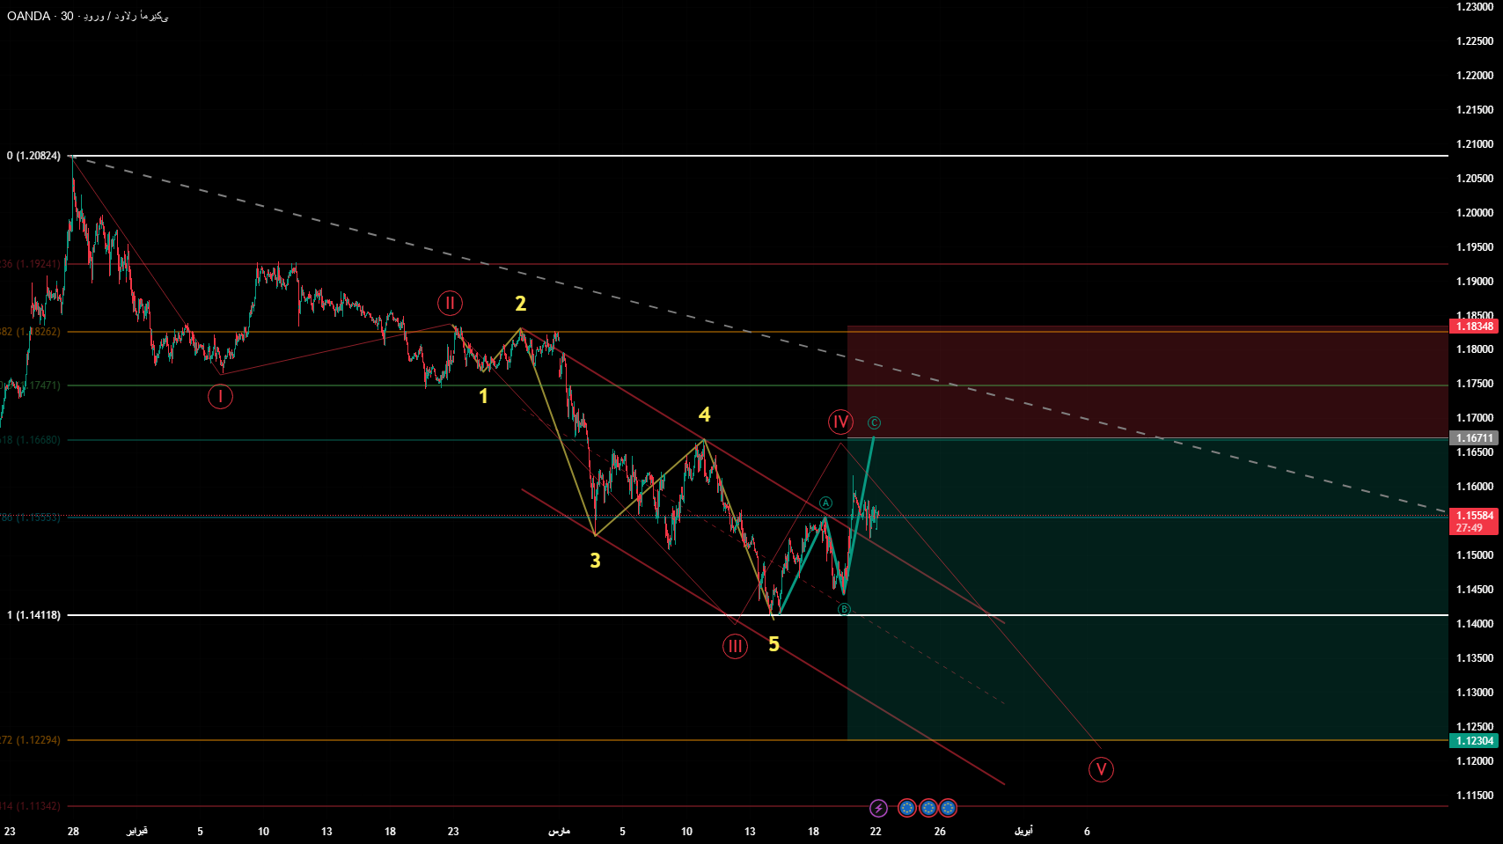Click the circled red wave I label
This screenshot has height=844, width=1503.
coord(220,397)
